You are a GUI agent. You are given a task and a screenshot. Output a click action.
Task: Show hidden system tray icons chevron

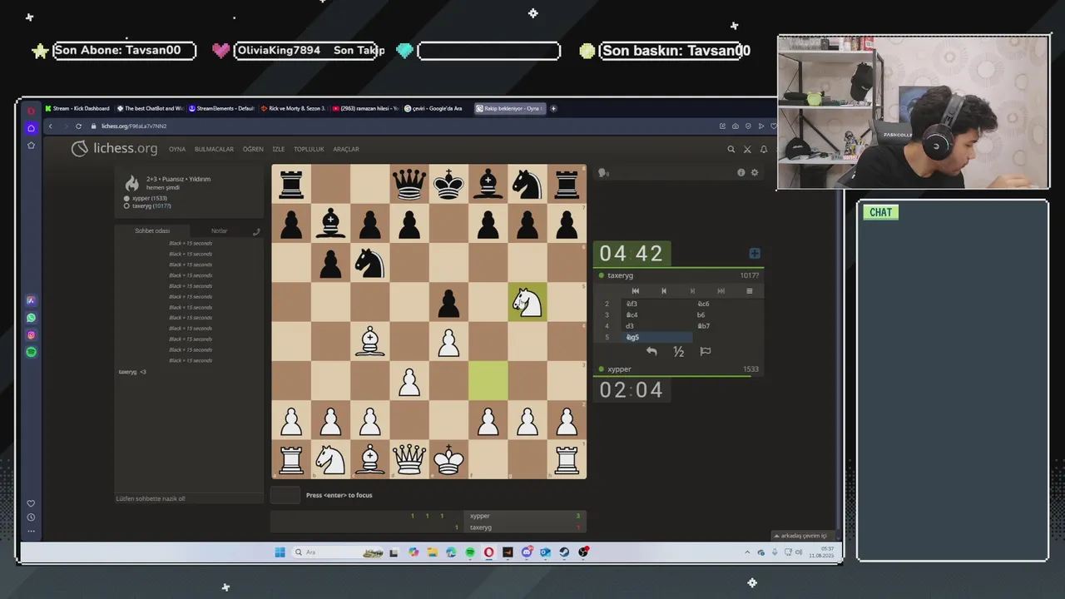(747, 552)
